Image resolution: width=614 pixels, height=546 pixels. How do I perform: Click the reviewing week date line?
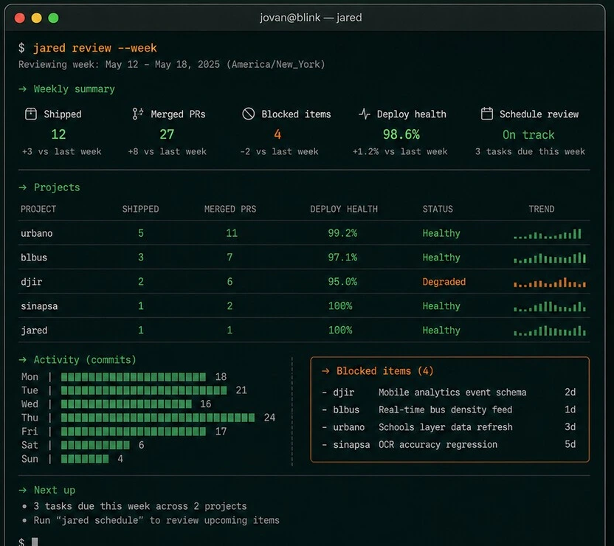point(171,65)
